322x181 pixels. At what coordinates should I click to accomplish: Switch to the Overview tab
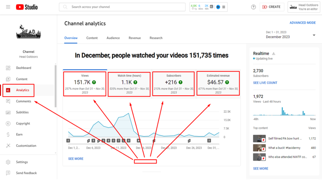tap(71, 38)
